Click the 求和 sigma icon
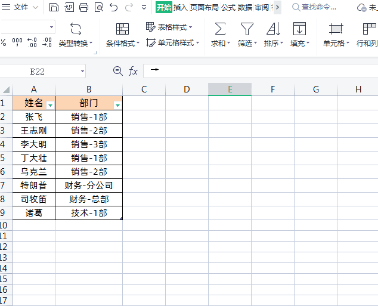The width and height of the screenshot is (378, 306). pos(220,29)
